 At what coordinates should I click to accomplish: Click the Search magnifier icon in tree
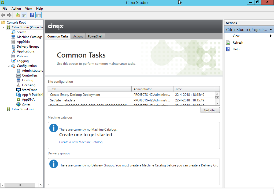13,32
